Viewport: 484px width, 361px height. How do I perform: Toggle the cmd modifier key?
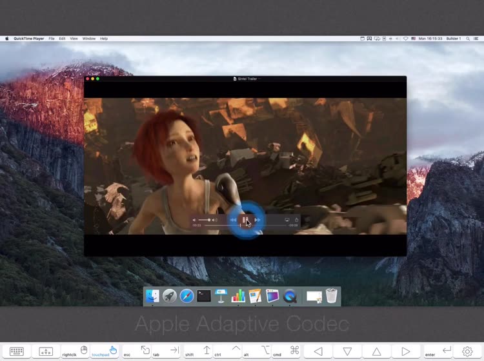pyautogui.click(x=286, y=351)
